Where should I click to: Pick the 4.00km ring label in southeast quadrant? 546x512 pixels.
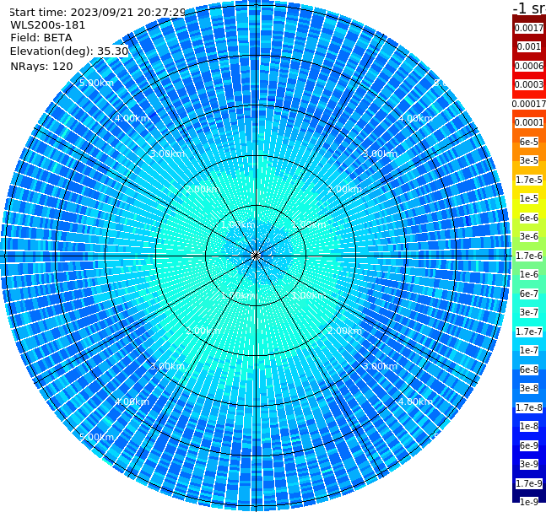415,402
